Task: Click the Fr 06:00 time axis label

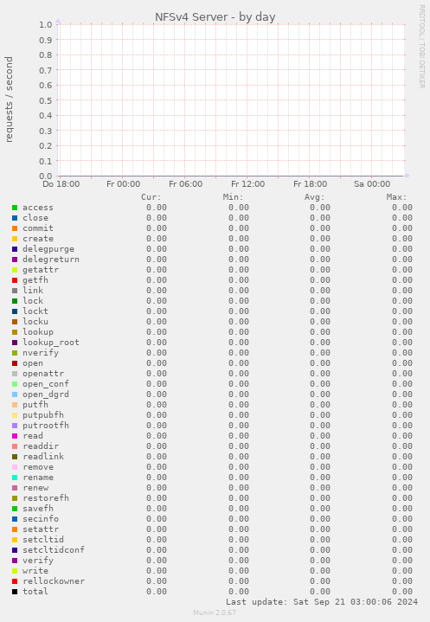Action: point(186,184)
